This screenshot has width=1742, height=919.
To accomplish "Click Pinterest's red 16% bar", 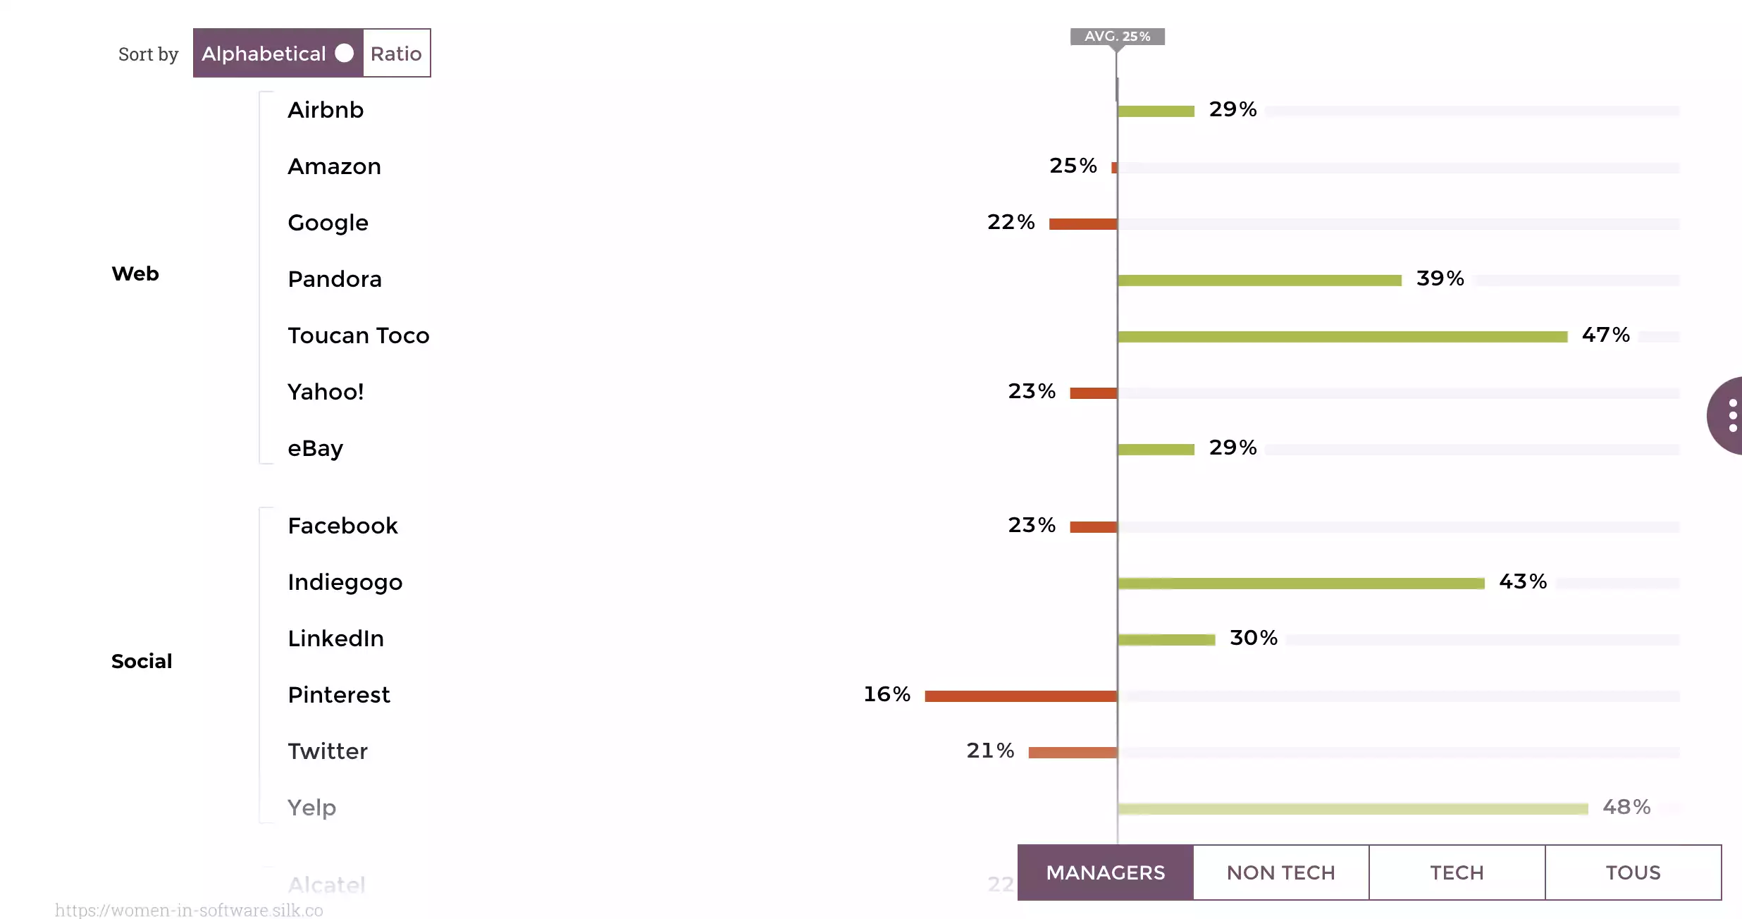I will point(1020,696).
